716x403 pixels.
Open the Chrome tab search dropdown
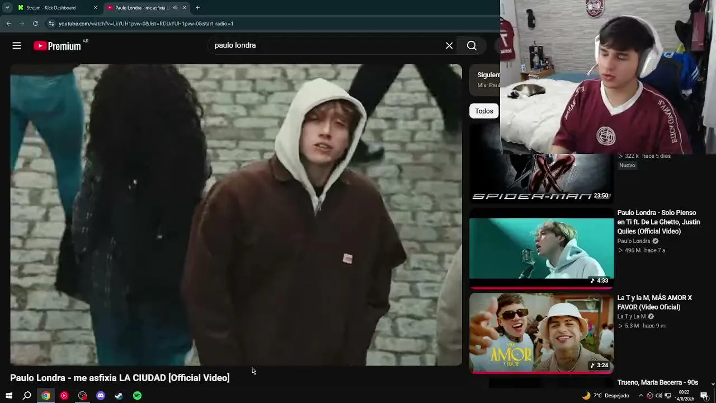pyautogui.click(x=7, y=7)
